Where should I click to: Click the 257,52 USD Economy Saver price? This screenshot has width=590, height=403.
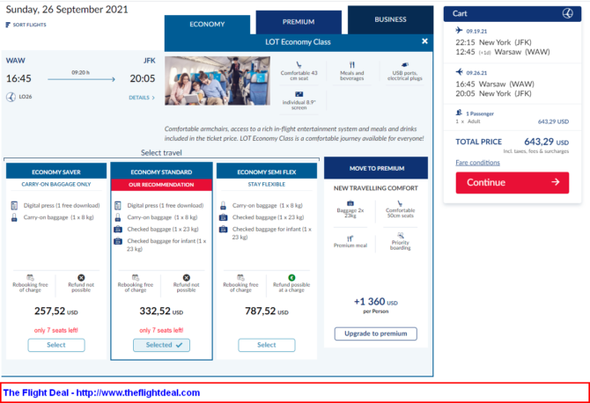(x=56, y=311)
